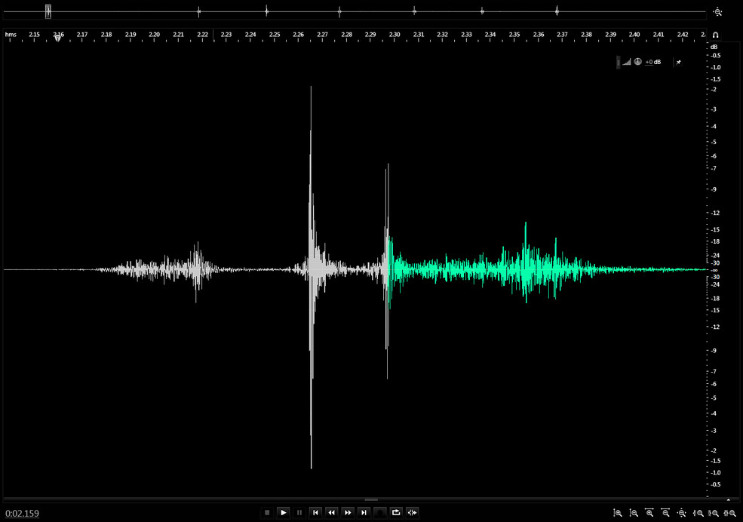Click the Fast Forward button
Screen dimensions: 743x522
pyautogui.click(x=348, y=512)
